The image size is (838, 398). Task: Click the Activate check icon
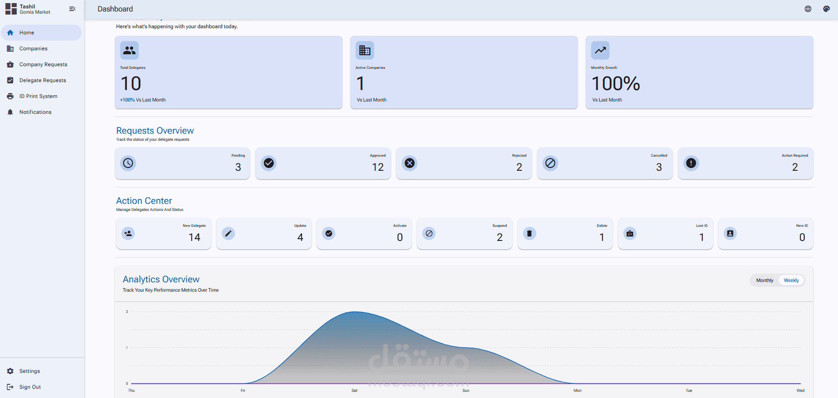(329, 233)
